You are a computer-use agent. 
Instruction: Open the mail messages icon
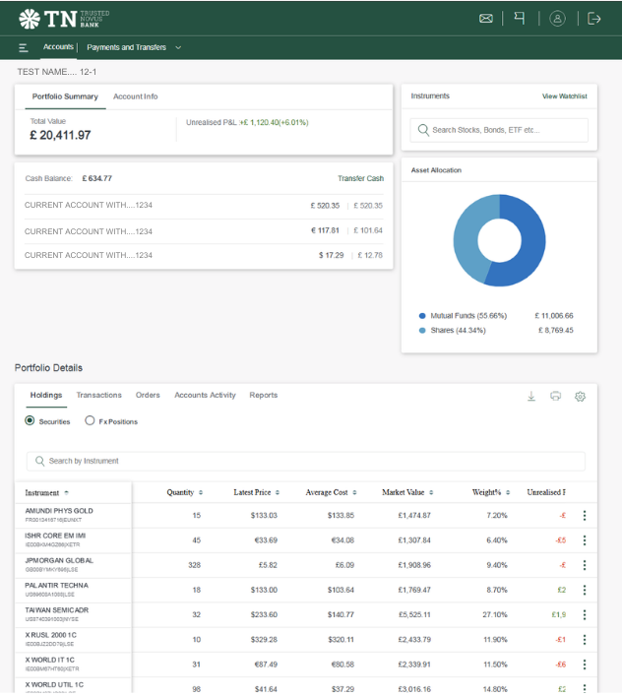(486, 18)
